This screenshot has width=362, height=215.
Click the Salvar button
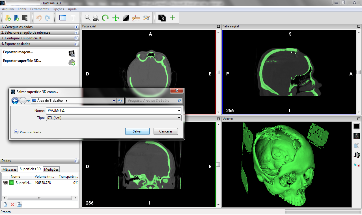137,131
